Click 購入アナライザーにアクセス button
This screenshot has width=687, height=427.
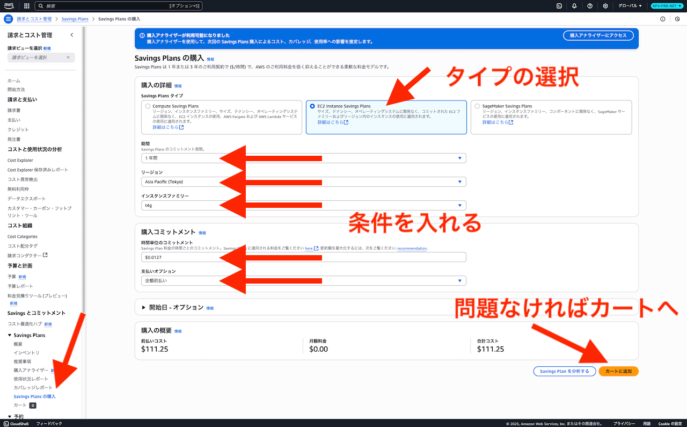[598, 35]
